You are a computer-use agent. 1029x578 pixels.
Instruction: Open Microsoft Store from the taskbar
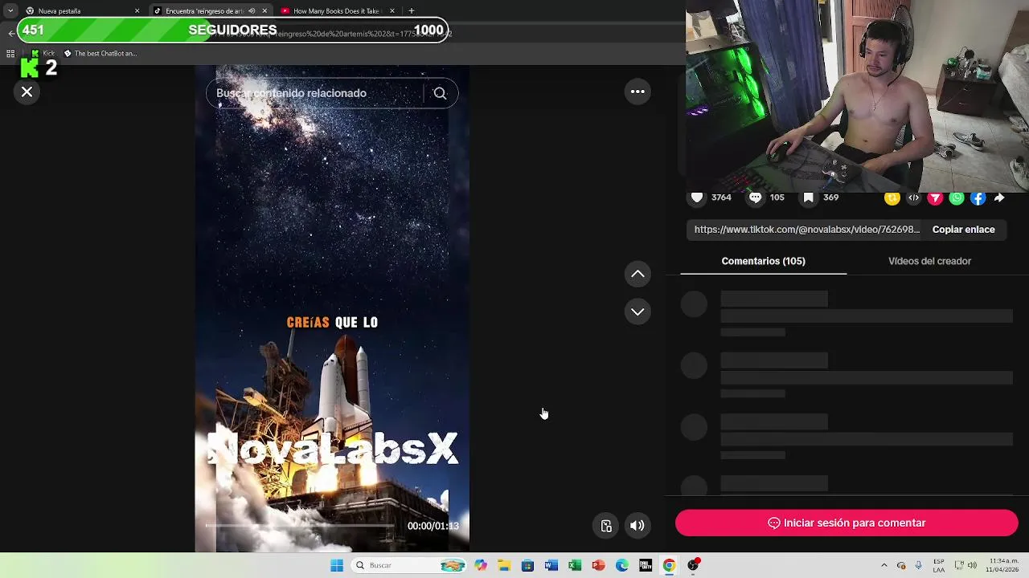click(x=527, y=565)
